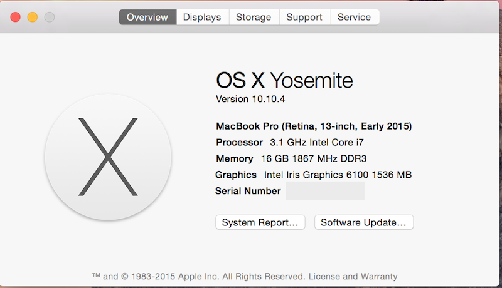Click the System Report… button

(260, 222)
